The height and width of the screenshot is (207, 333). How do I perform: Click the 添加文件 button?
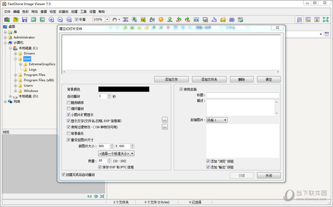point(171,80)
